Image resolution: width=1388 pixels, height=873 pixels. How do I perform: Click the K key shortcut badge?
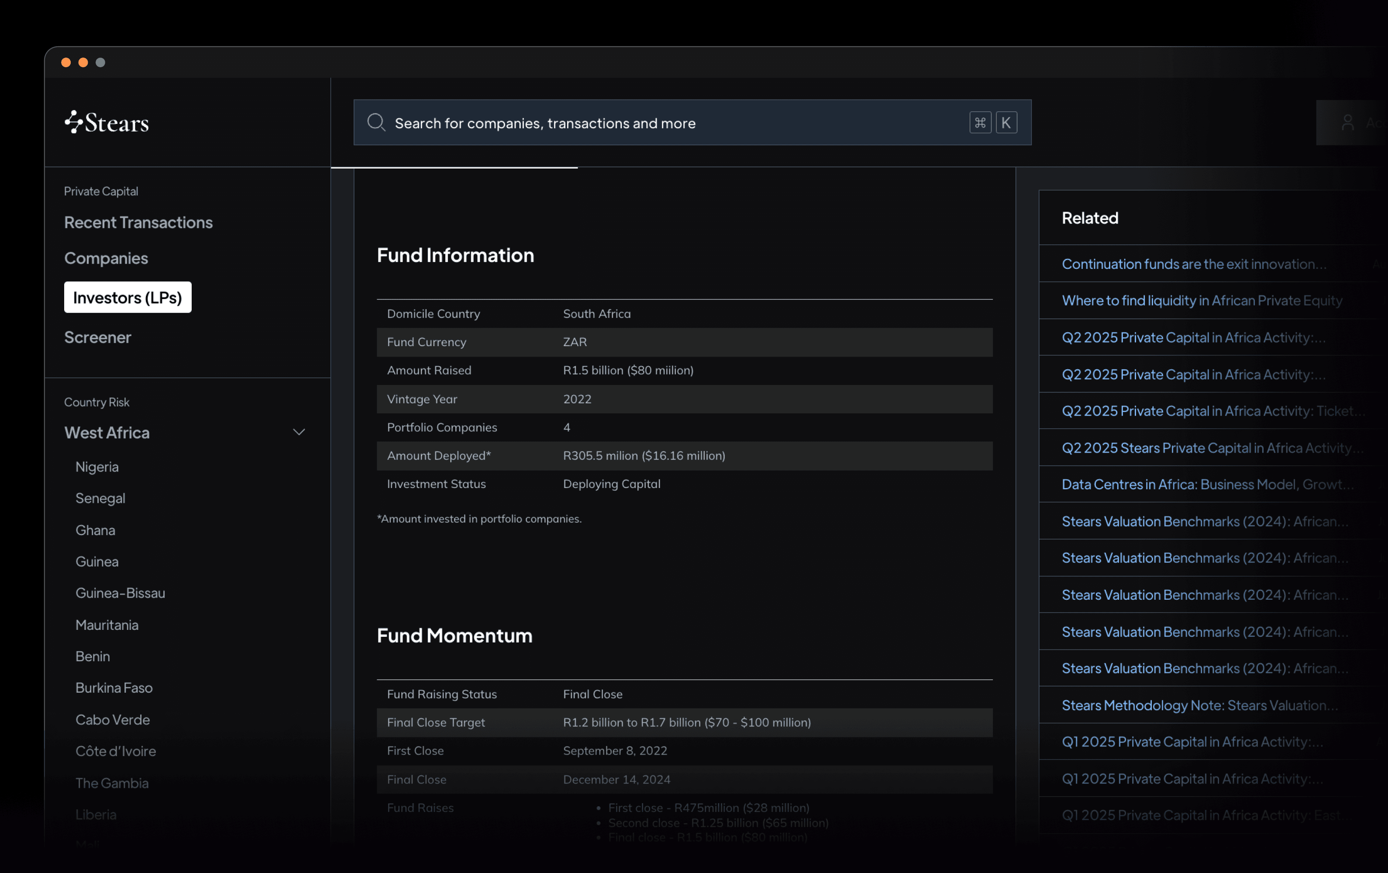tap(1006, 122)
